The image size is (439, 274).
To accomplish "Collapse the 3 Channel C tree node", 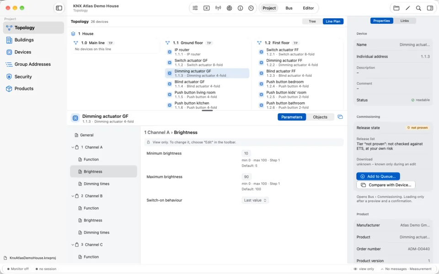I will pyautogui.click(x=73, y=245).
